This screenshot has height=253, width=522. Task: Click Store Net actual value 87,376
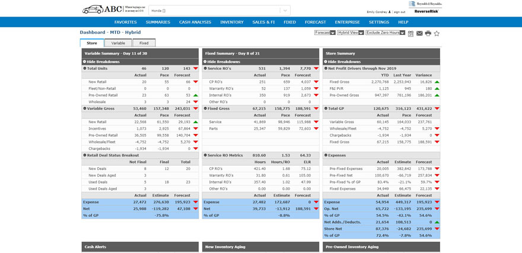click(x=383, y=229)
